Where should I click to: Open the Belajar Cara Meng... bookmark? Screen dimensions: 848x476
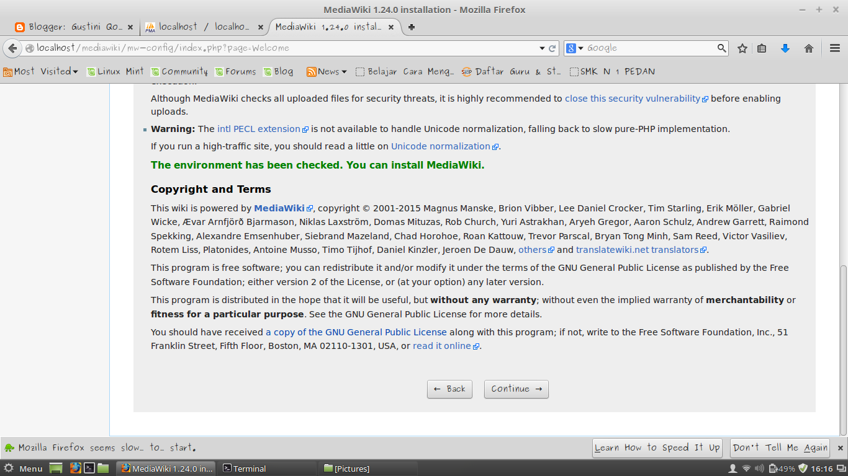pyautogui.click(x=405, y=71)
